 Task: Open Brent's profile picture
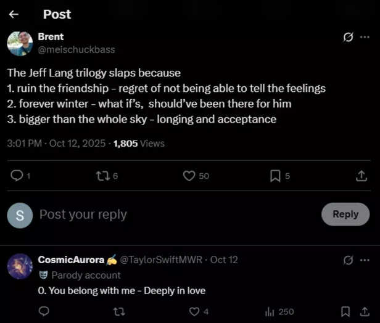pyautogui.click(x=20, y=43)
